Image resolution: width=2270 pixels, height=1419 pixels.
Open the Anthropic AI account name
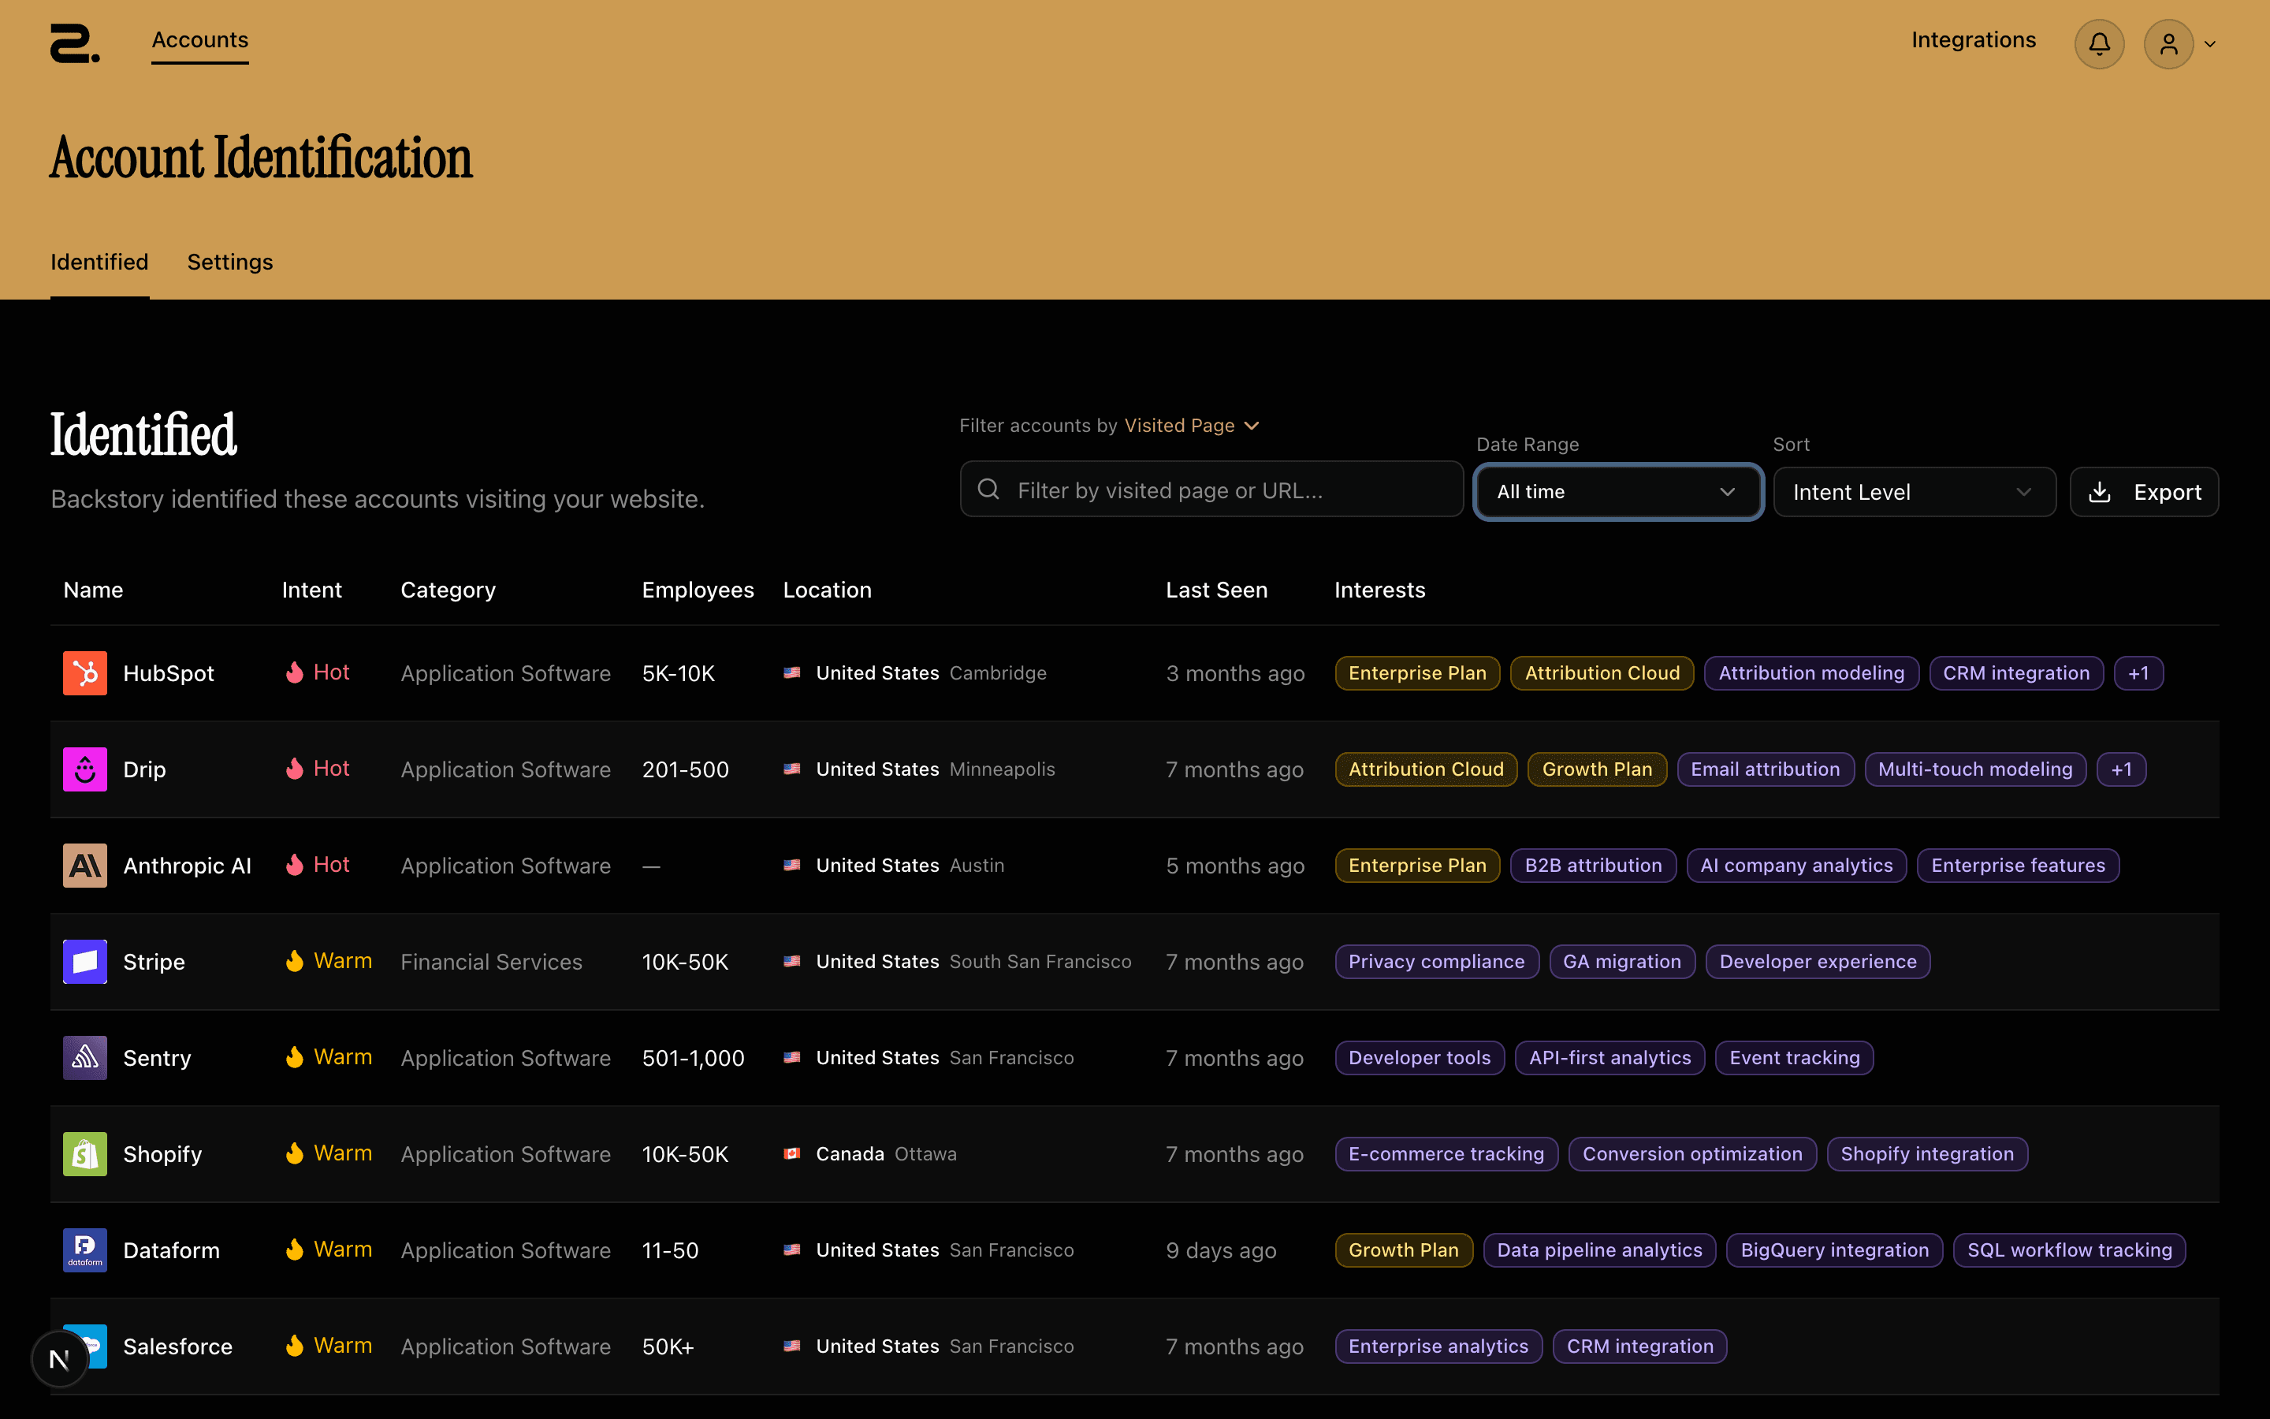coord(188,866)
